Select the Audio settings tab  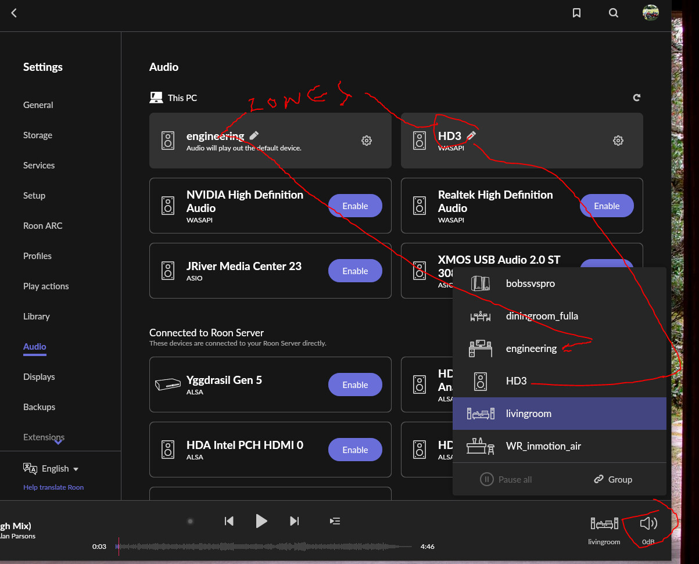coord(35,347)
